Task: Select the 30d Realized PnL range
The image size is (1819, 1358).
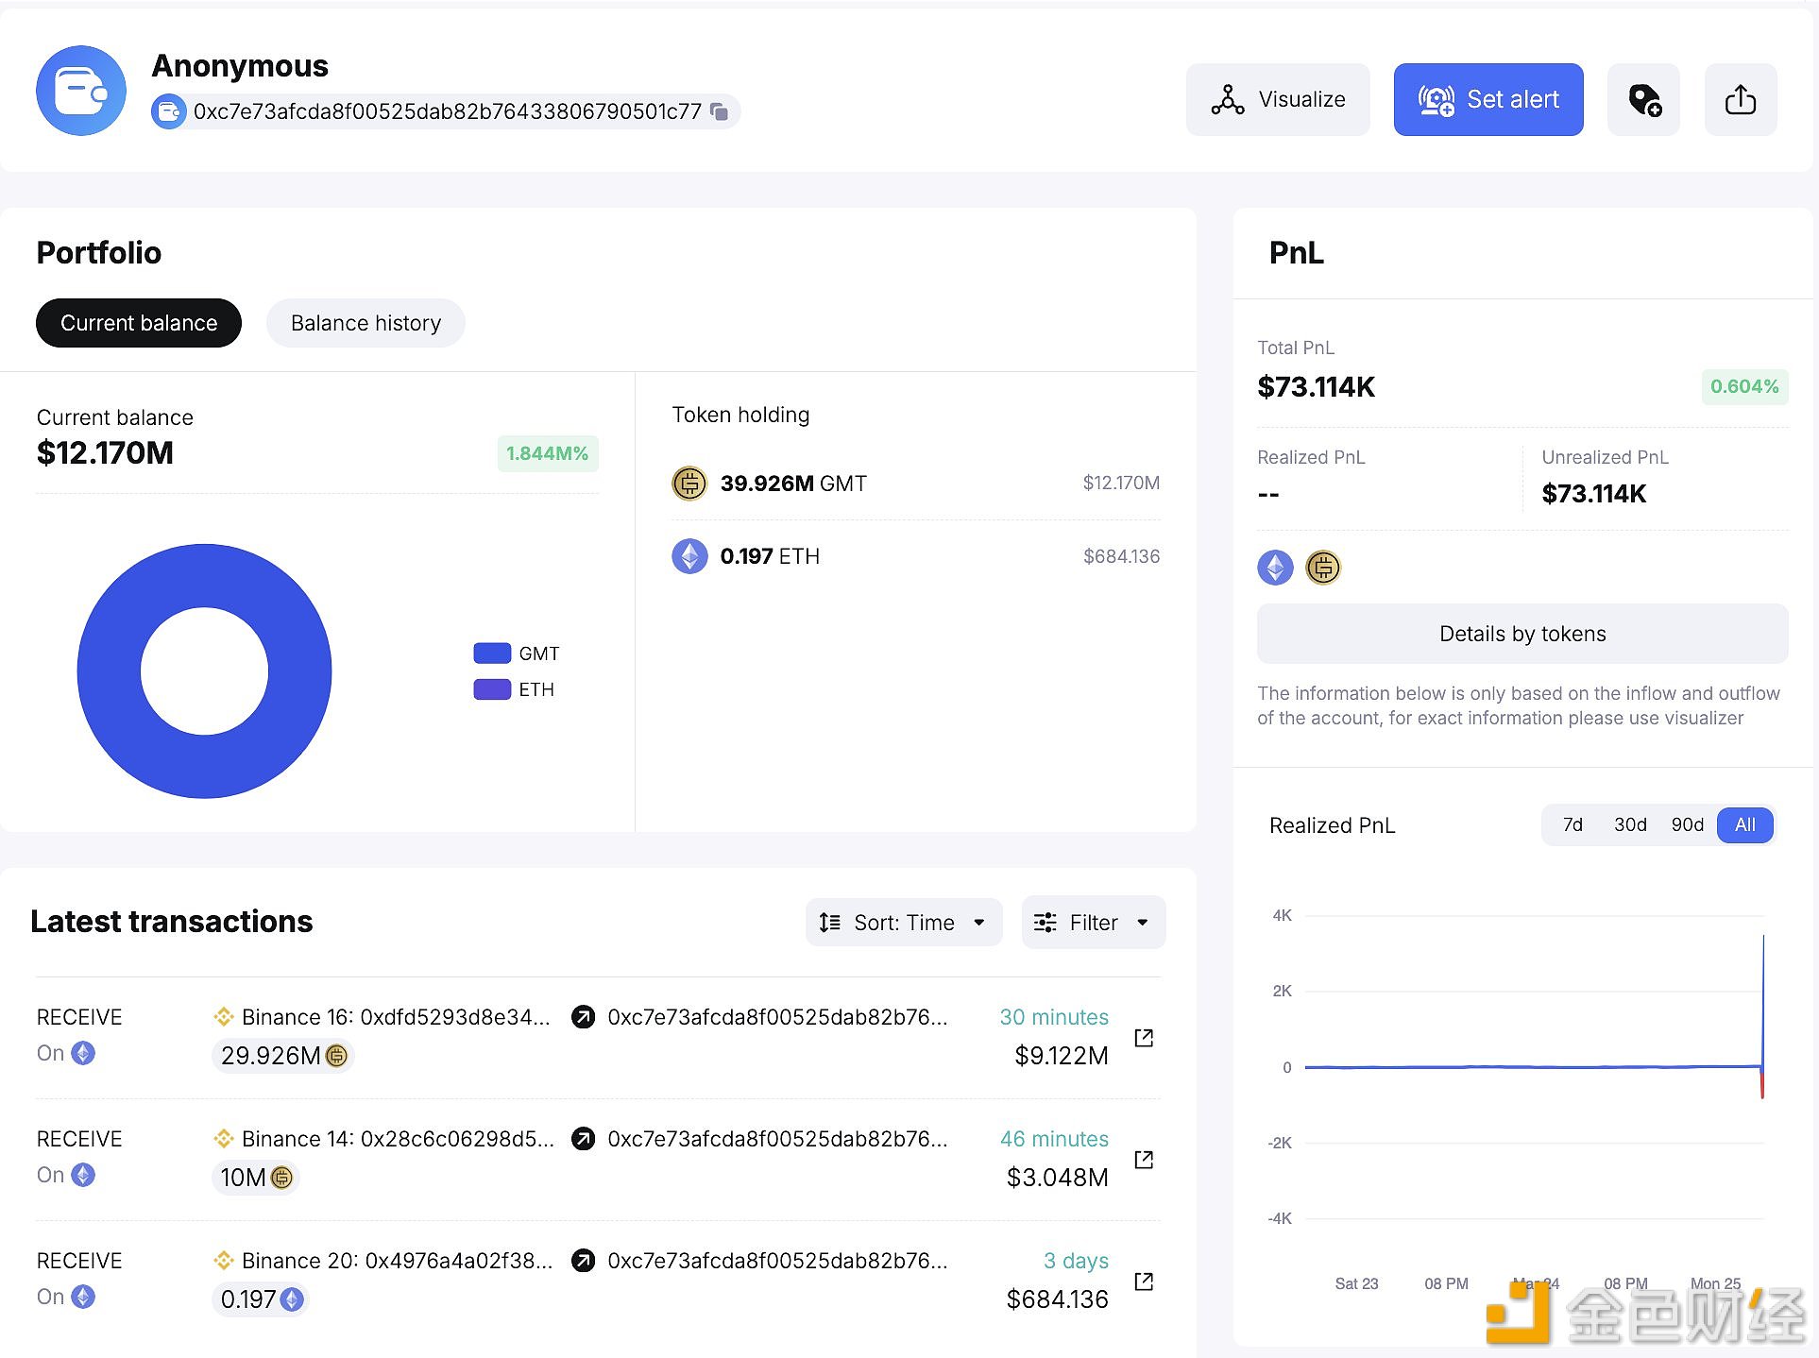Action: pyautogui.click(x=1629, y=824)
